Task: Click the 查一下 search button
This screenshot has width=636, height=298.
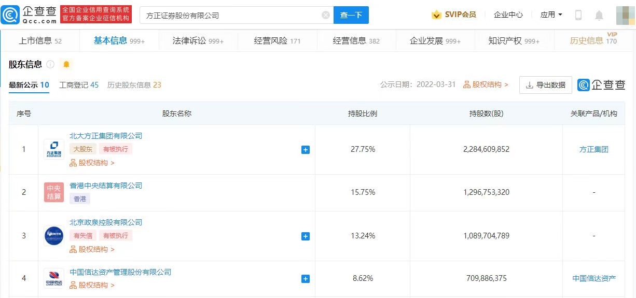Action: click(x=351, y=15)
